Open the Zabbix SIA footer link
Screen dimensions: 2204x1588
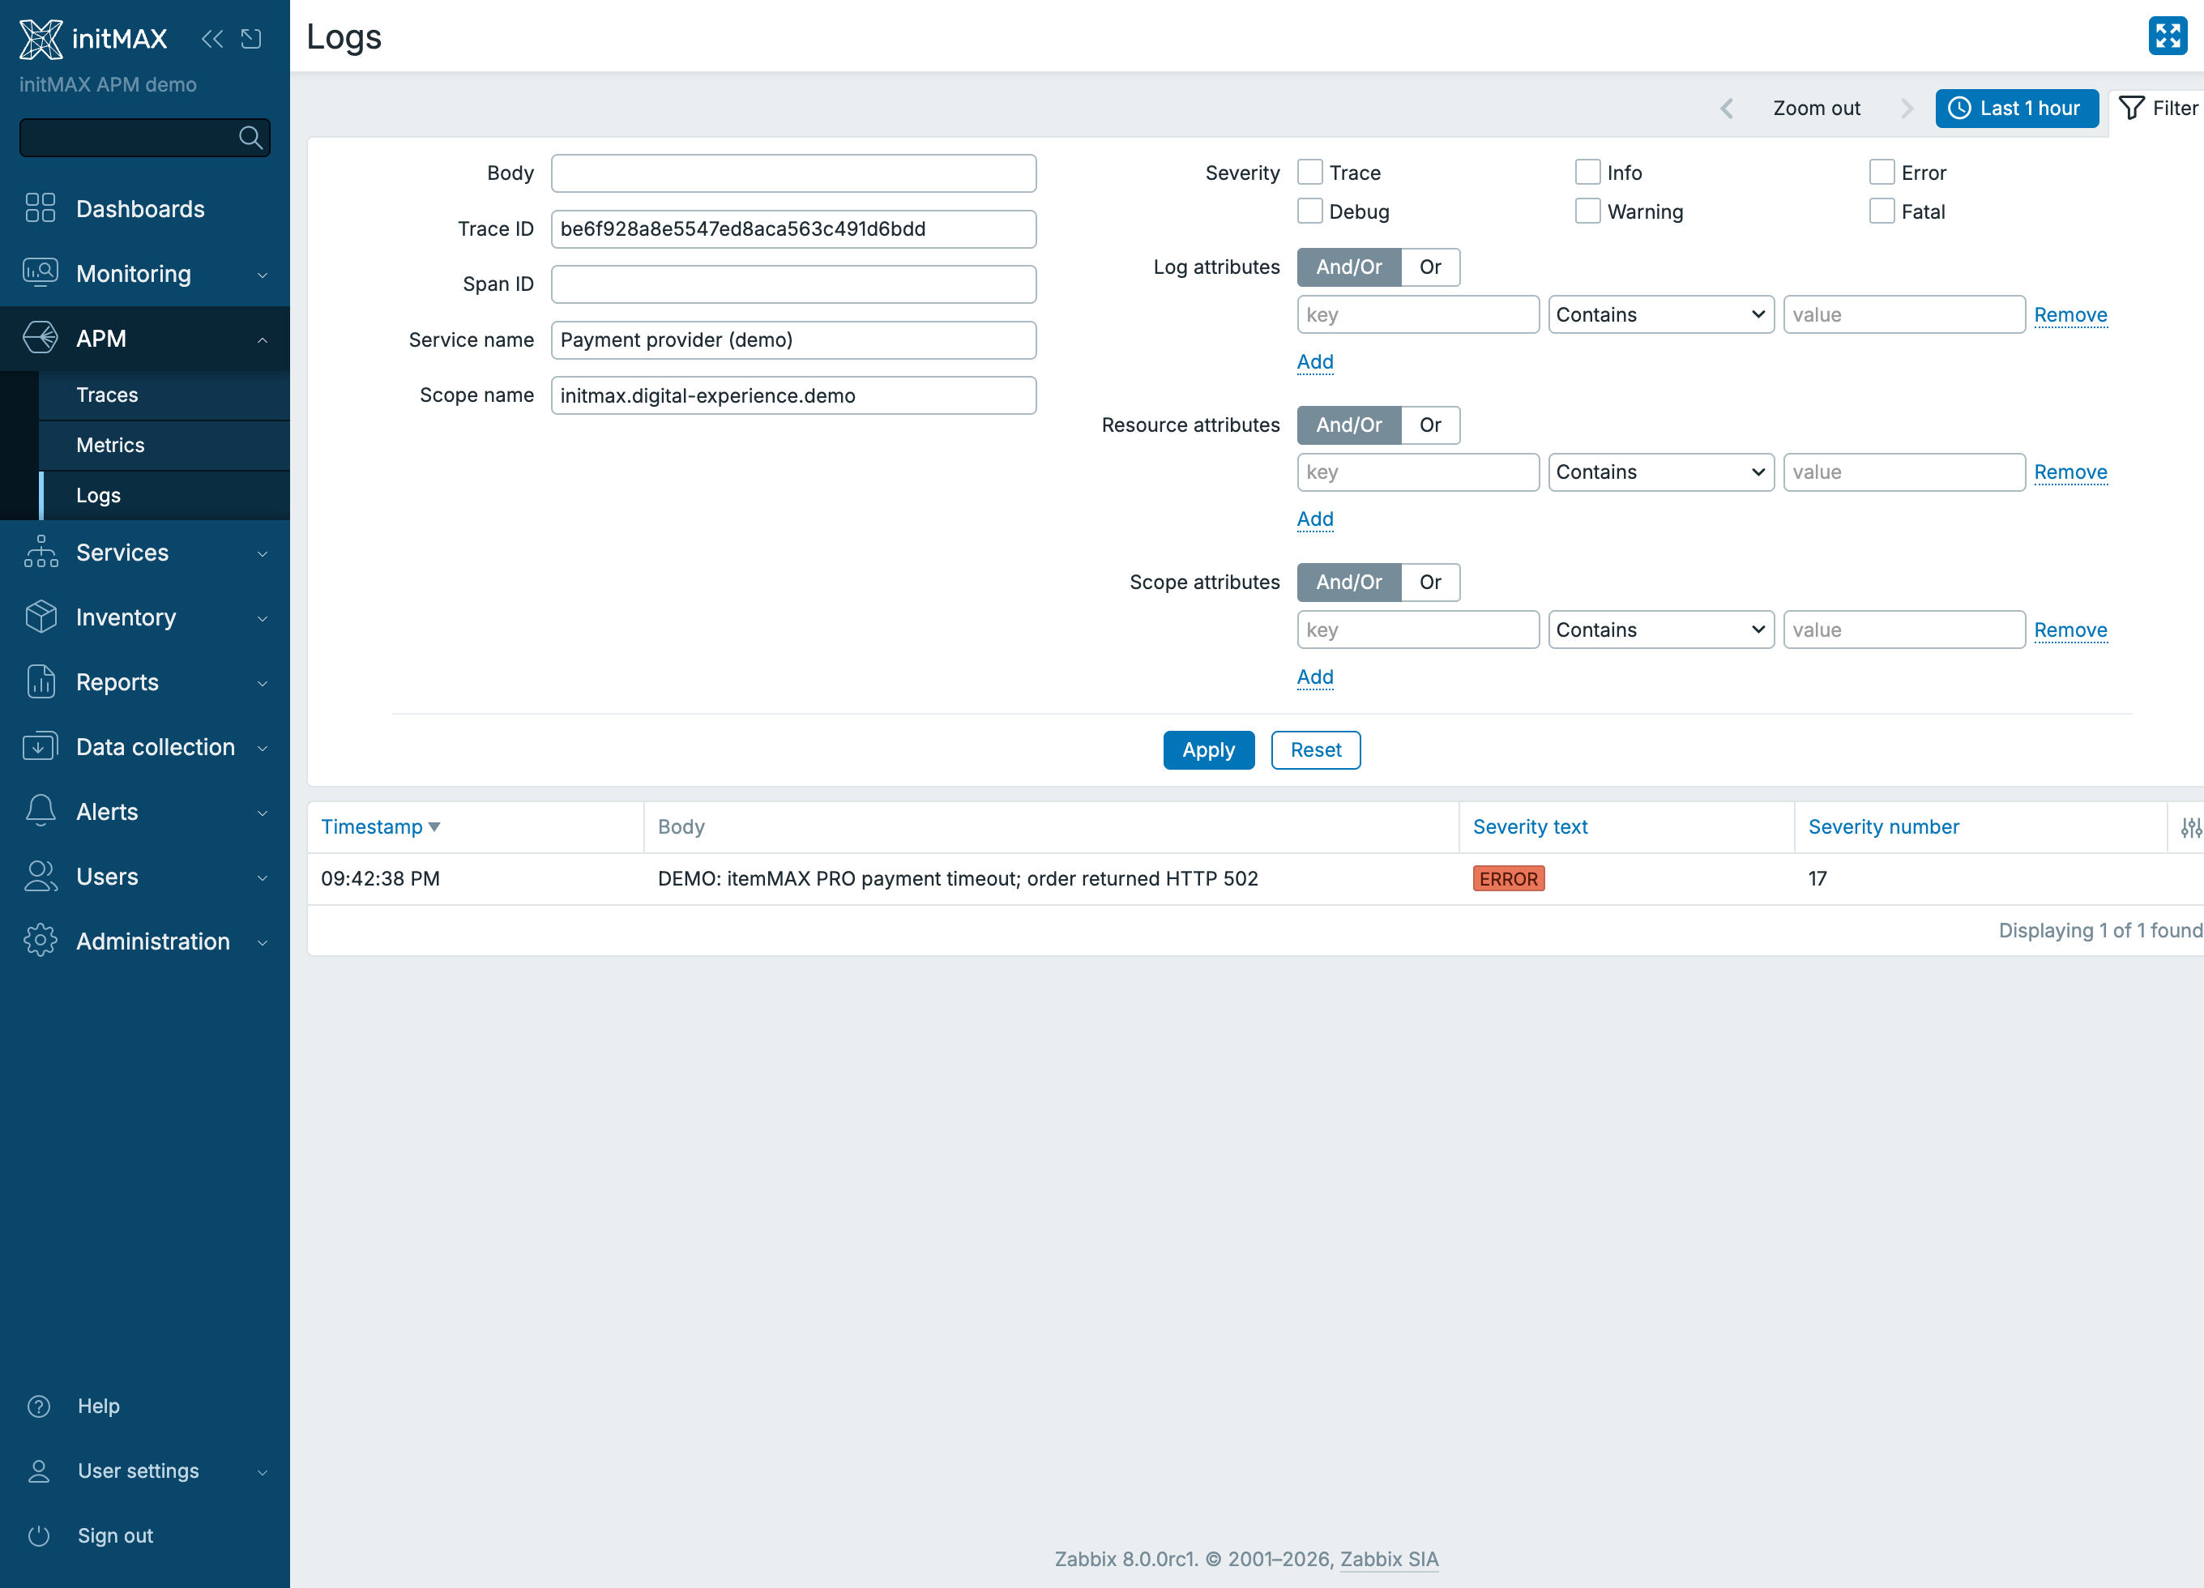coord(1389,1559)
